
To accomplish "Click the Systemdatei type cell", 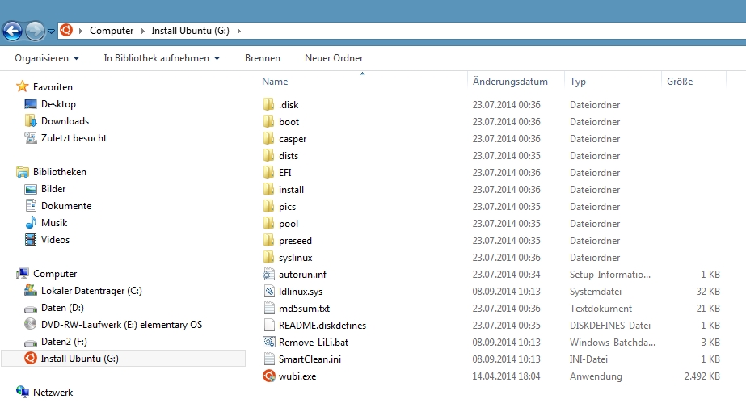I will click(x=596, y=291).
